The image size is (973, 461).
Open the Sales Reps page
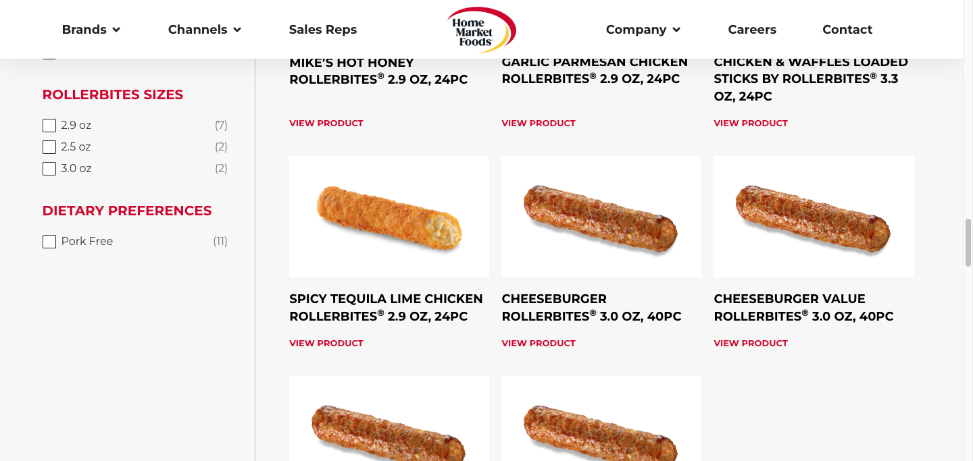(x=323, y=30)
